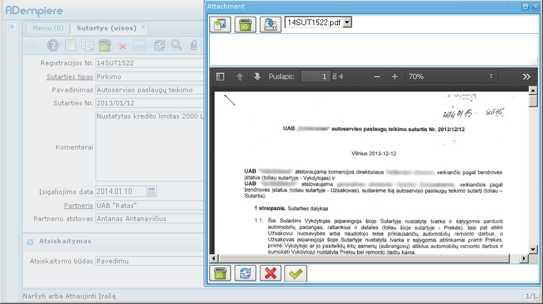Click into the Komentarai text area
The width and height of the screenshot is (543, 304).
coord(149,147)
